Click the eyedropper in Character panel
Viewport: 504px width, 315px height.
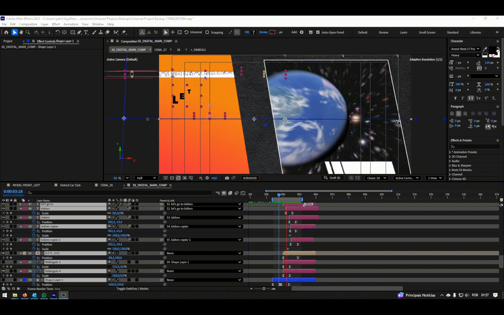[485, 49]
